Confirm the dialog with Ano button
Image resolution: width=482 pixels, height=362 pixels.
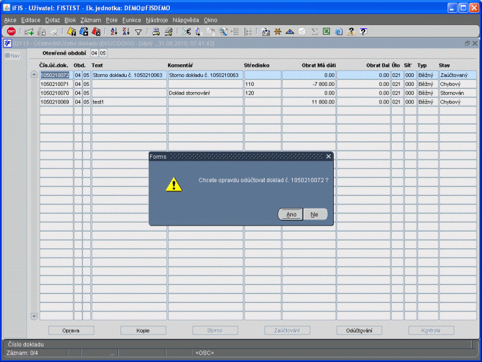tap(291, 215)
